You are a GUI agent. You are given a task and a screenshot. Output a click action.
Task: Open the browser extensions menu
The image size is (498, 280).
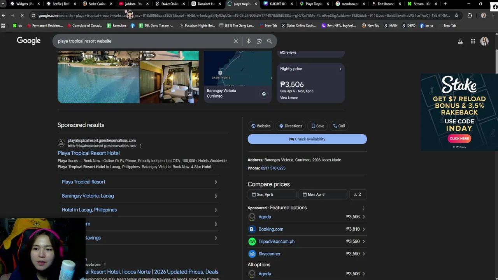pyautogui.click(x=470, y=16)
